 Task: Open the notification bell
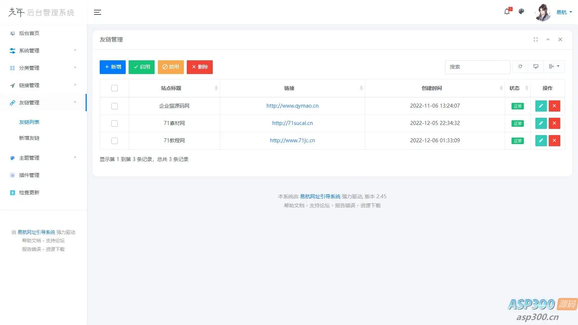point(507,12)
